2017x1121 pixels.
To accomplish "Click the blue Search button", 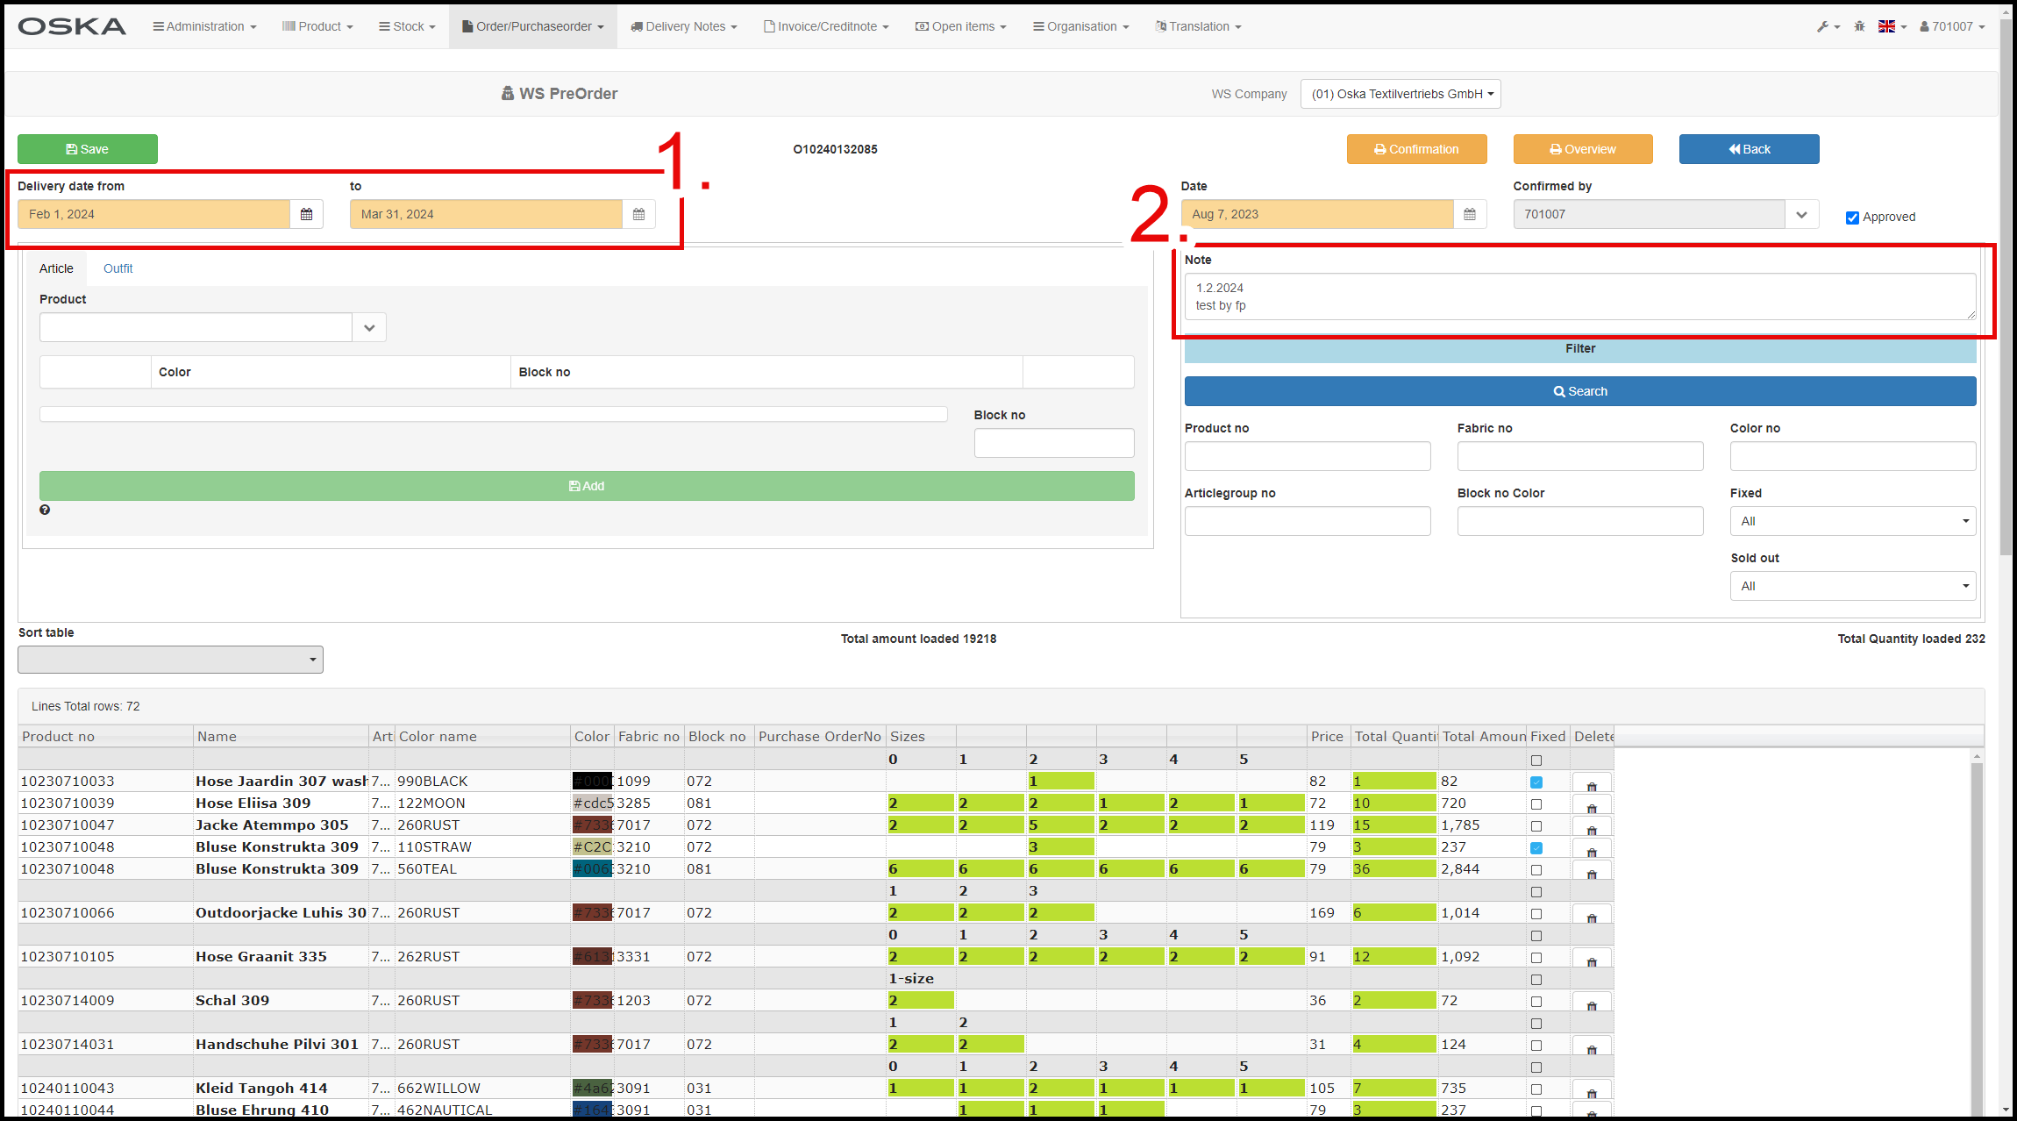I will pyautogui.click(x=1579, y=391).
